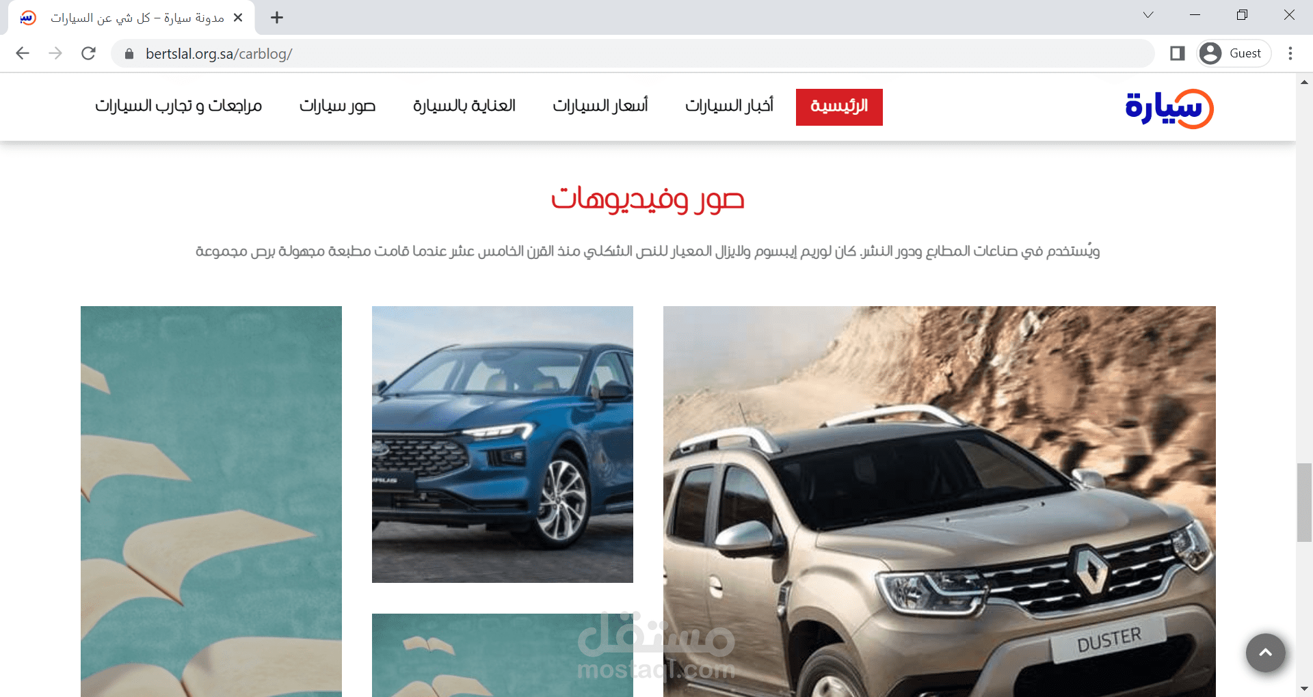Expand the tab search chevron
The height and width of the screenshot is (697, 1313).
(1148, 15)
